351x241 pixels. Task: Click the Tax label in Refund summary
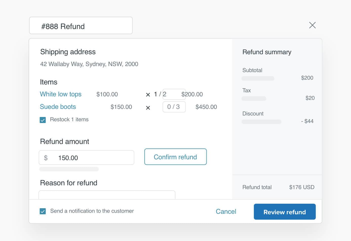247,91
